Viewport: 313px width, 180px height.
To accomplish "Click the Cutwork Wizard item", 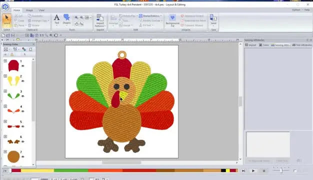I will coord(191,25).
